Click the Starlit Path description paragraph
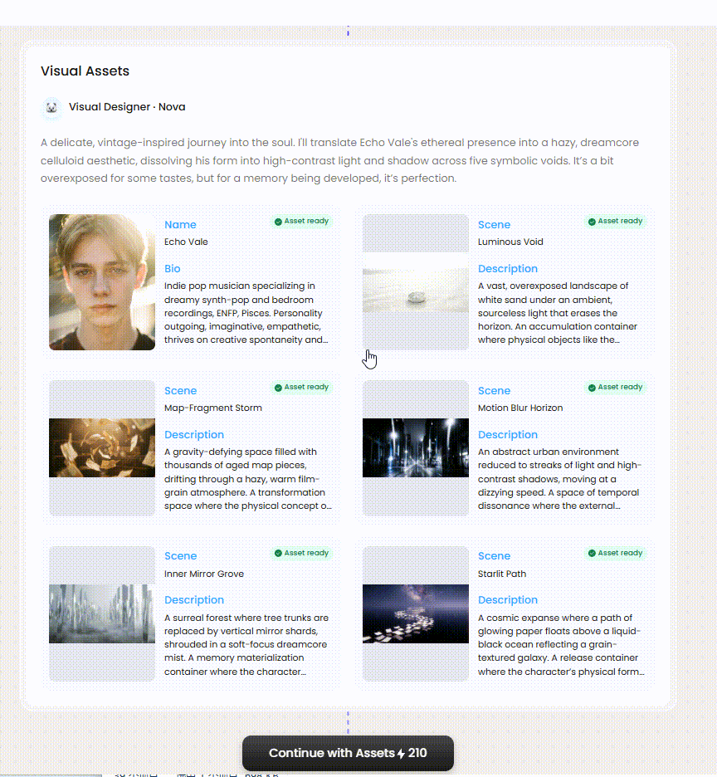717x777 pixels. pos(561,645)
